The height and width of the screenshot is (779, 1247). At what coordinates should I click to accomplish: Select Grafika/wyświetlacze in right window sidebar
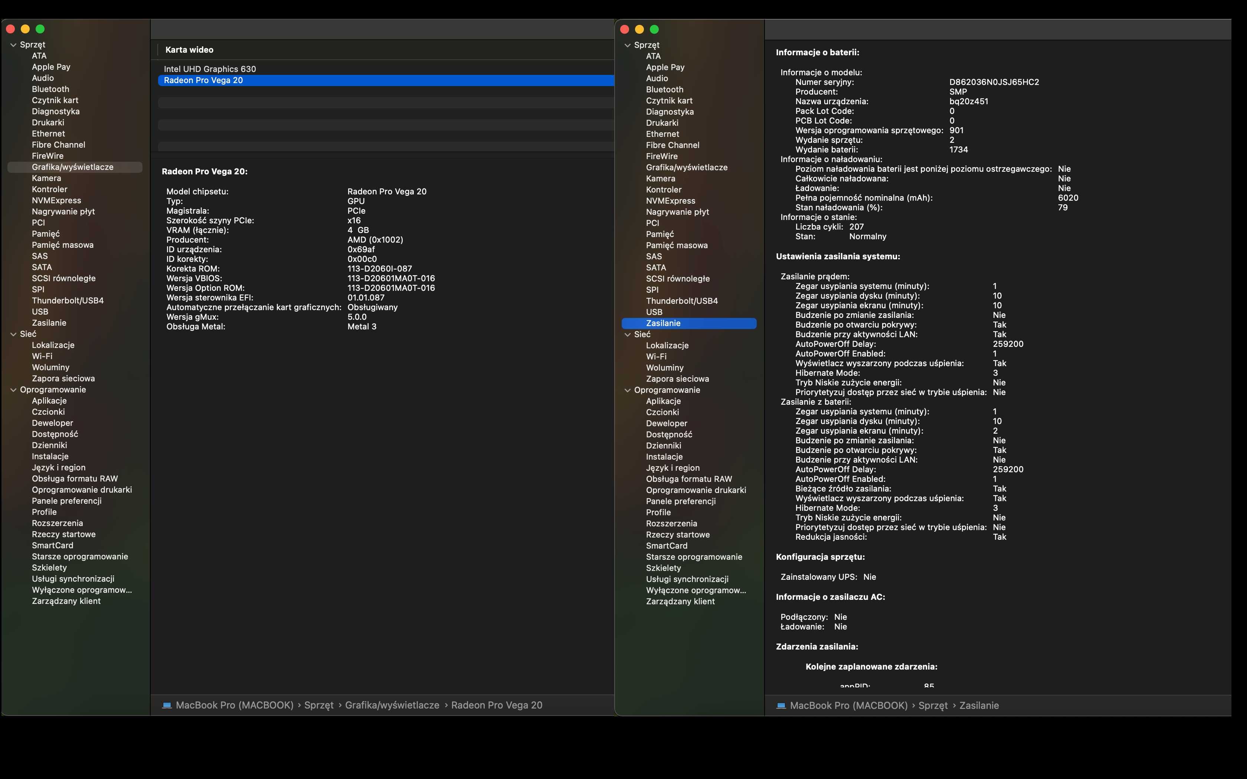(x=687, y=167)
